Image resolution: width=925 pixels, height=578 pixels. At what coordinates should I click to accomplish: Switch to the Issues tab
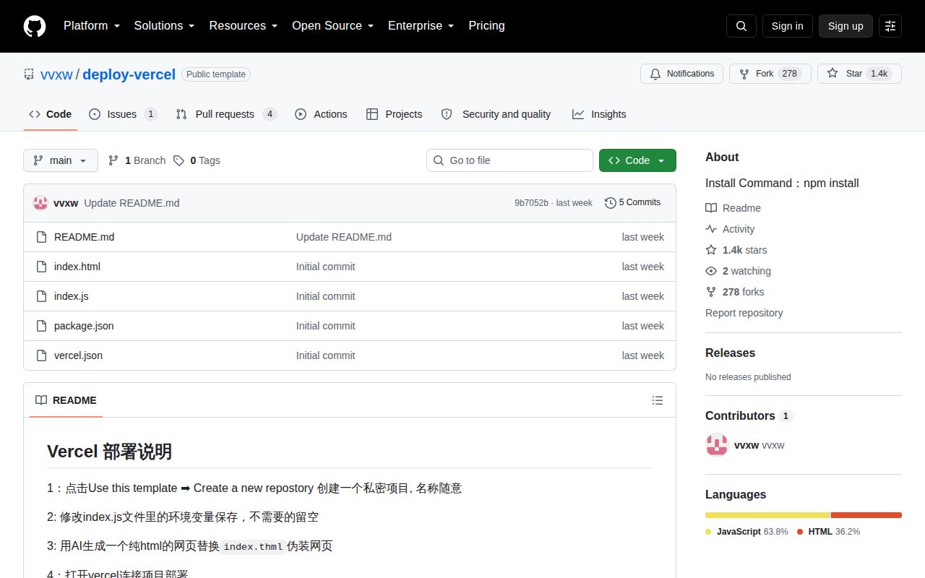(x=123, y=114)
